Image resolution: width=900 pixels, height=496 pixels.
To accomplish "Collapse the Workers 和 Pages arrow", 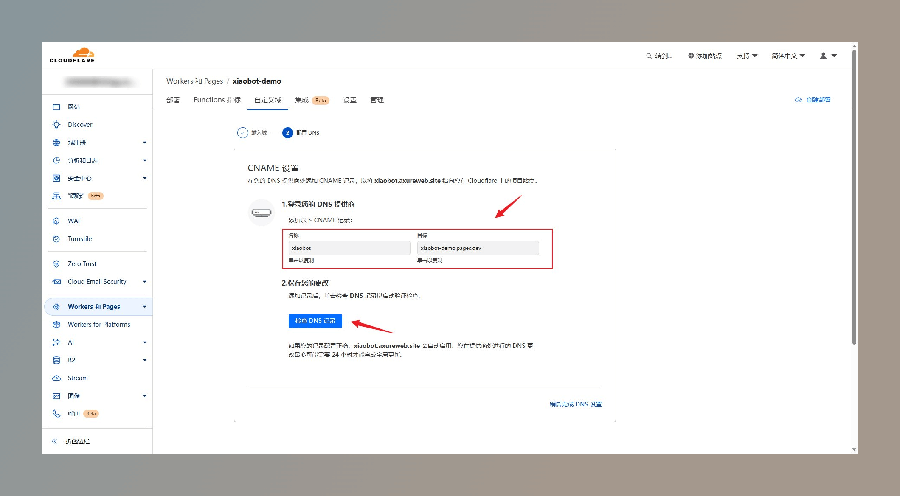I will (x=145, y=307).
